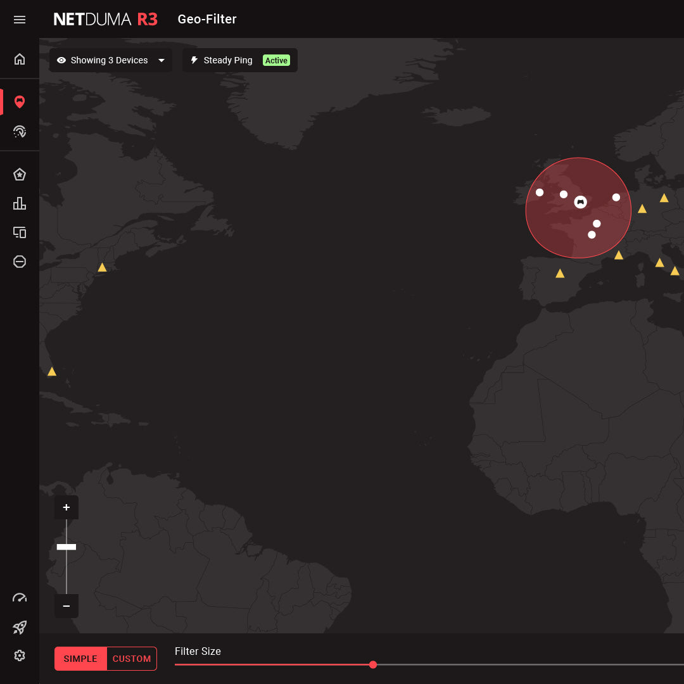Open the pentagon star QoS icon

point(20,174)
